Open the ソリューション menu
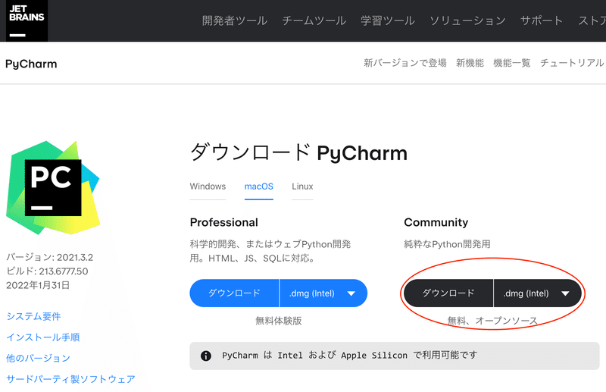The image size is (606, 392). [467, 20]
